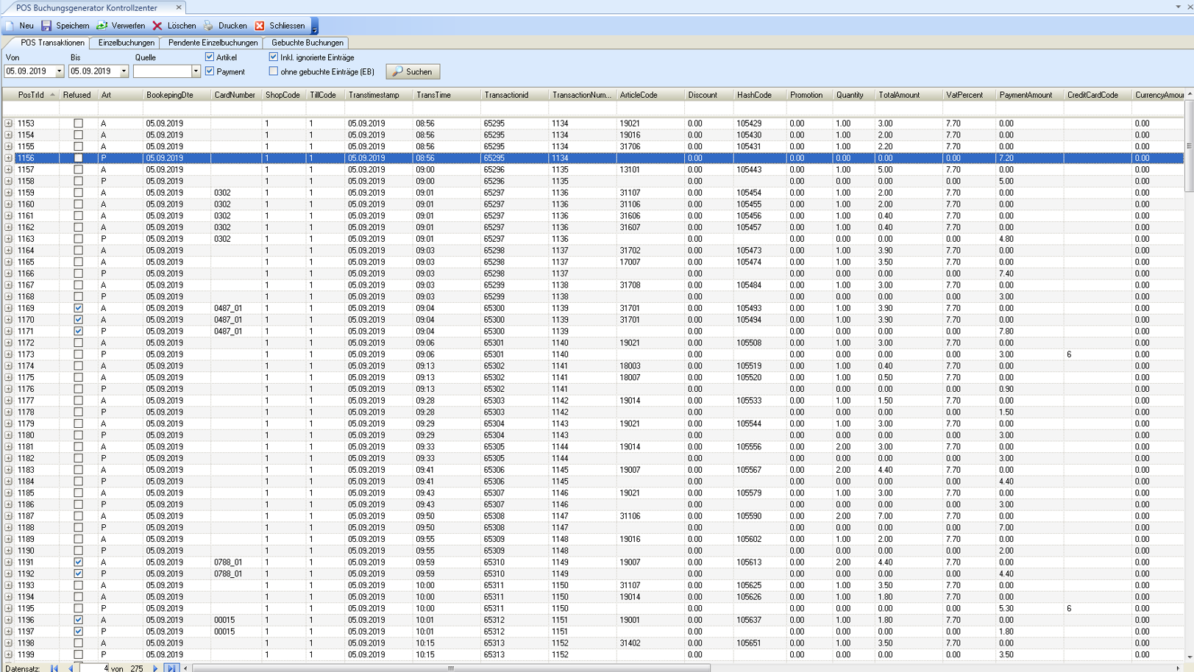Screen dimensions: 1194x672
Task: Expand row 1153 details
Action: (x=8, y=124)
